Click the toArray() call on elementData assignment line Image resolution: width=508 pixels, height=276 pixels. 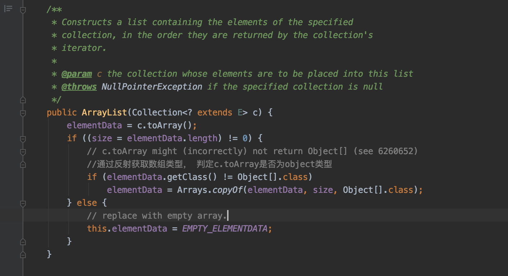166,125
